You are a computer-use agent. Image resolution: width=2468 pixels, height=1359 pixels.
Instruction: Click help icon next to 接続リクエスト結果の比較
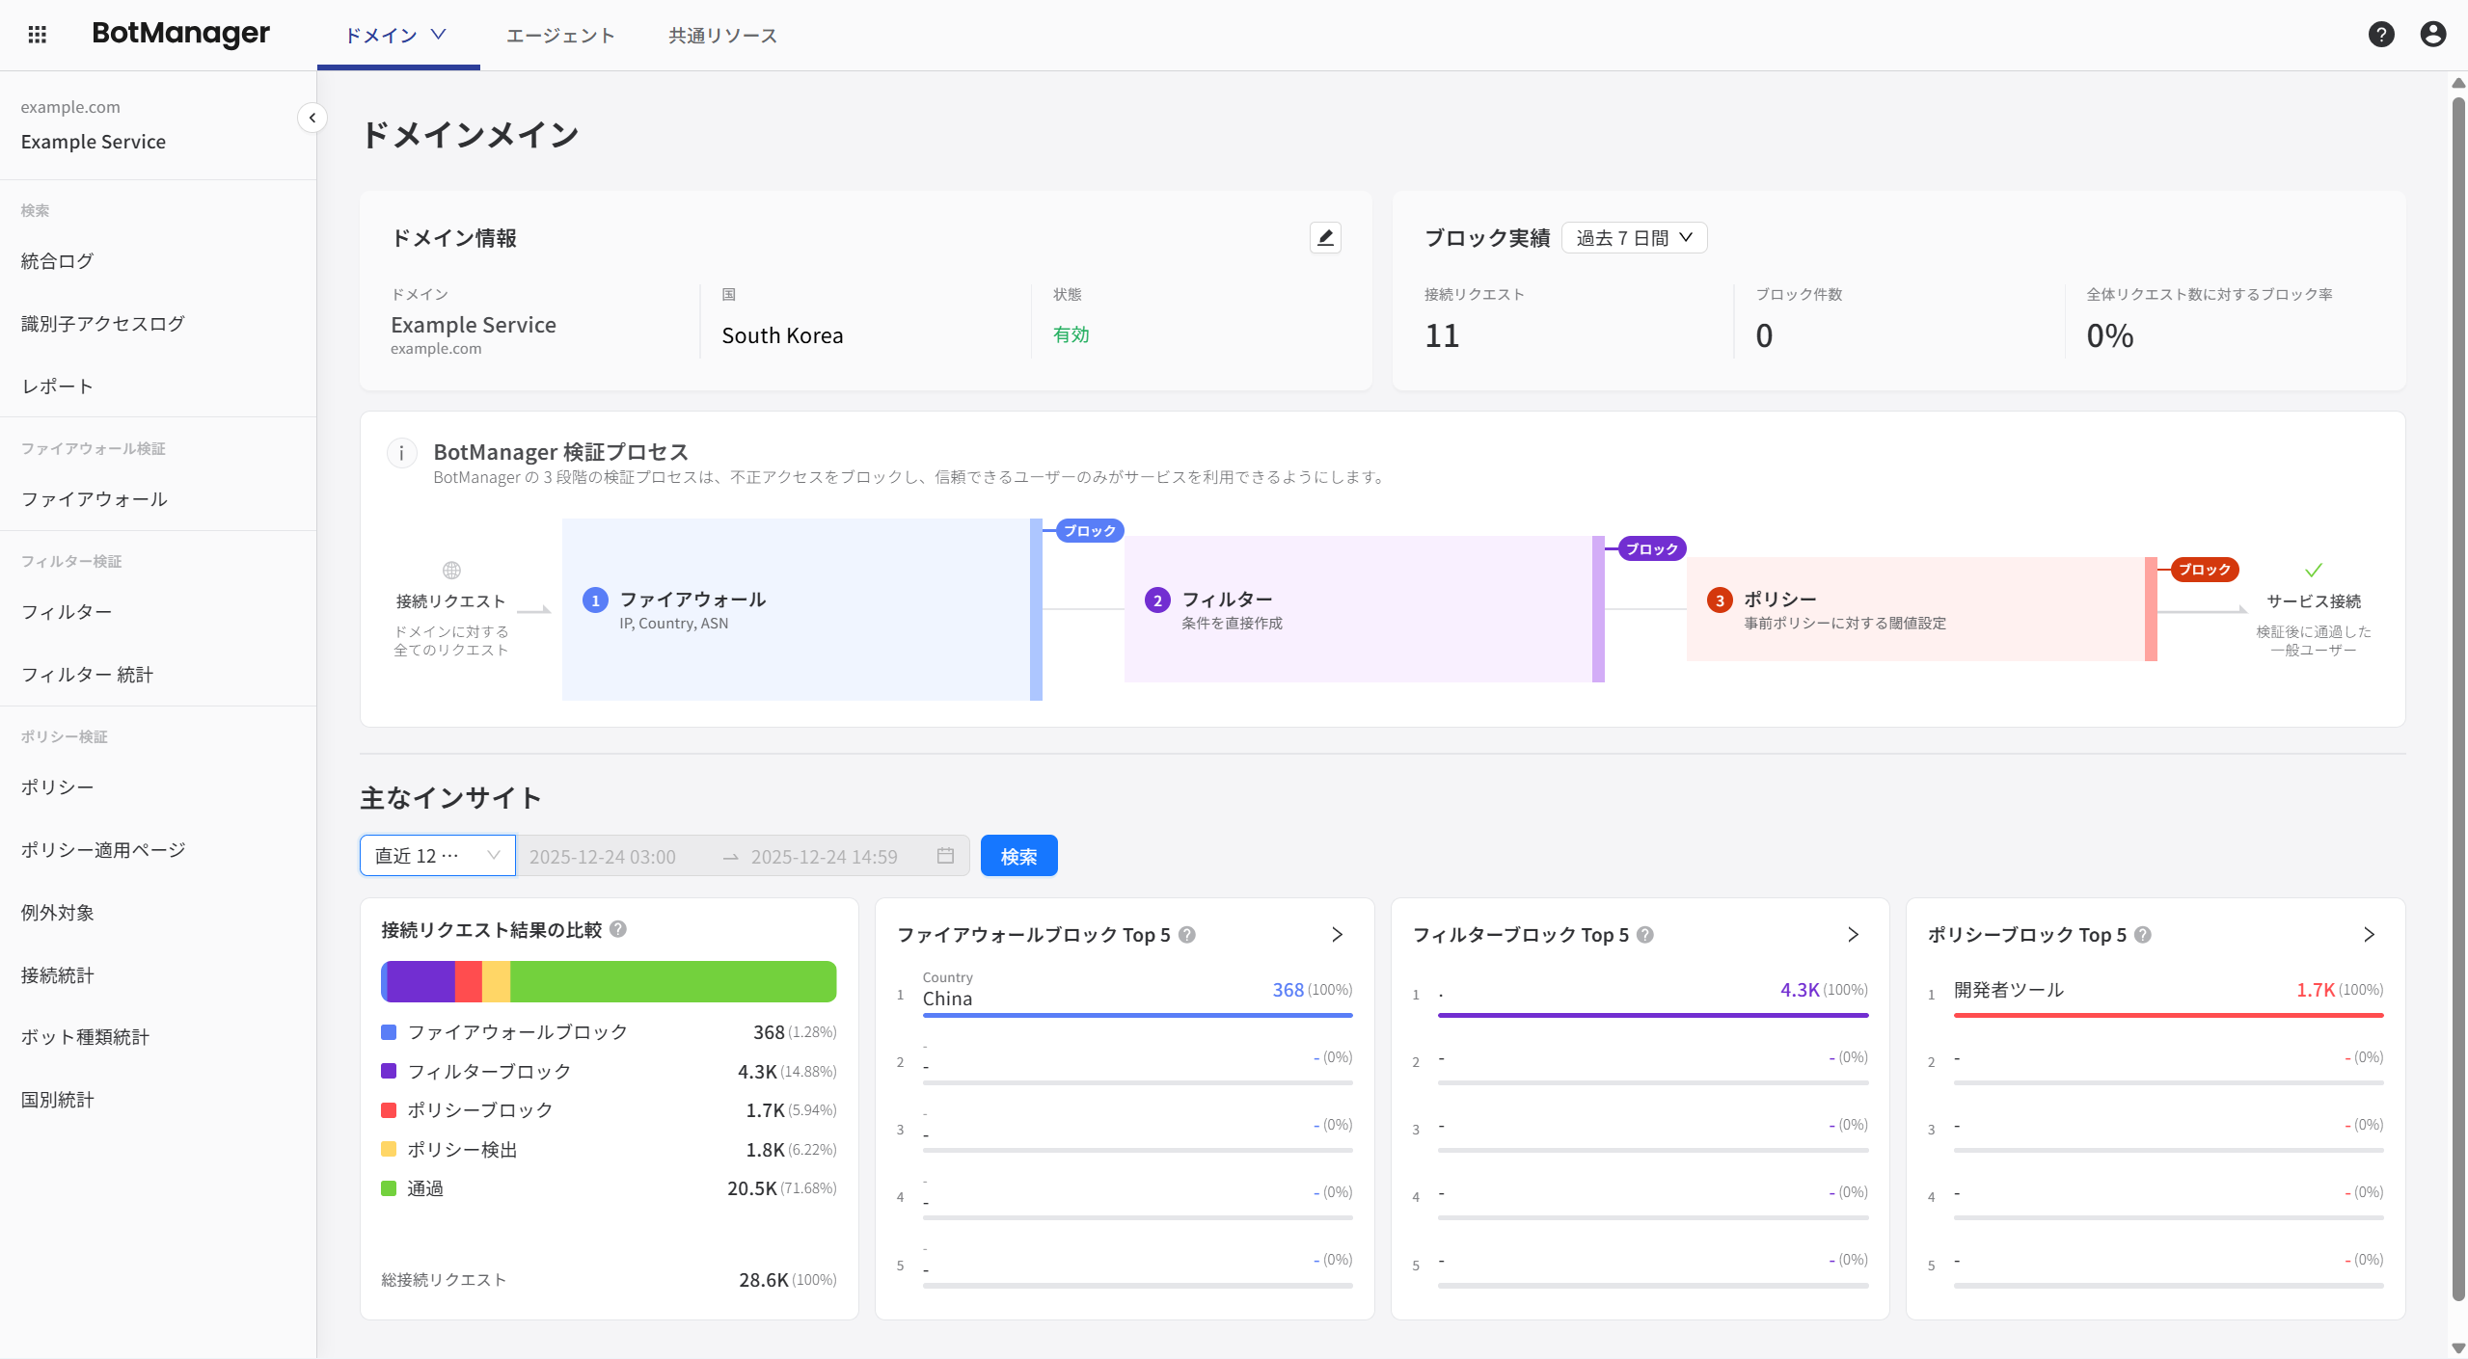619,929
